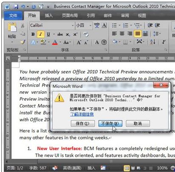Open Customize Quick Access Toolbar dropdown
The height and width of the screenshot is (172, 175).
[48, 7]
